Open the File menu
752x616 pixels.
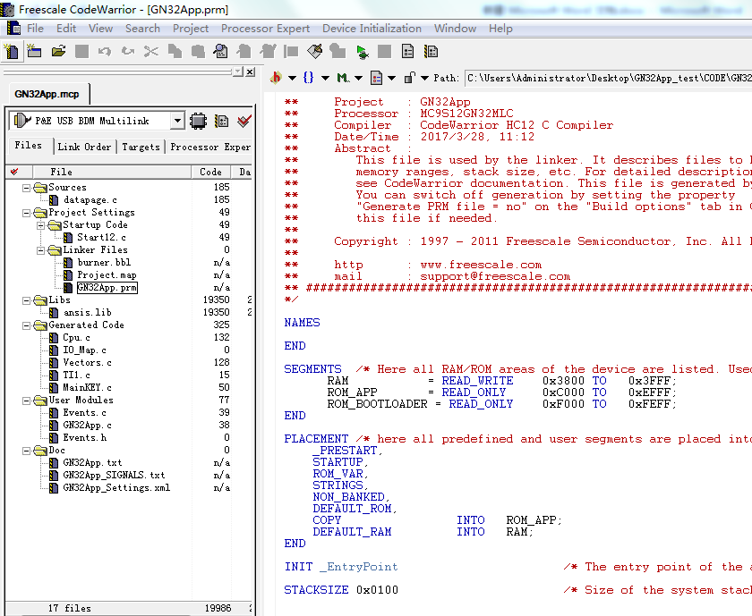click(35, 29)
